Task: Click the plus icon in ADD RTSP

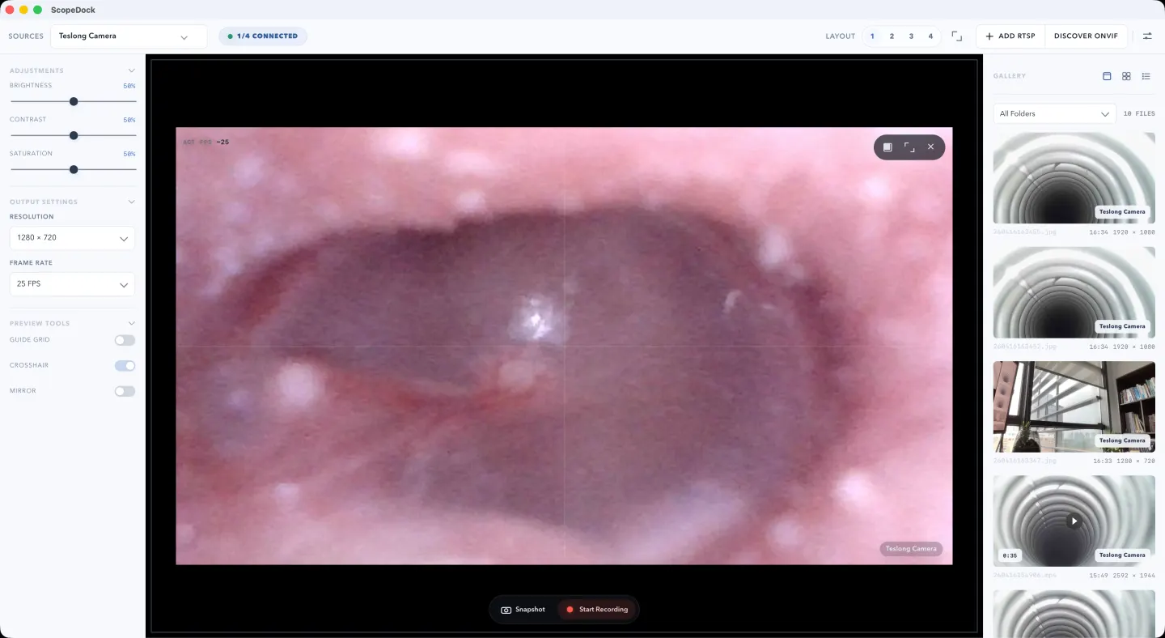Action: [x=989, y=36]
